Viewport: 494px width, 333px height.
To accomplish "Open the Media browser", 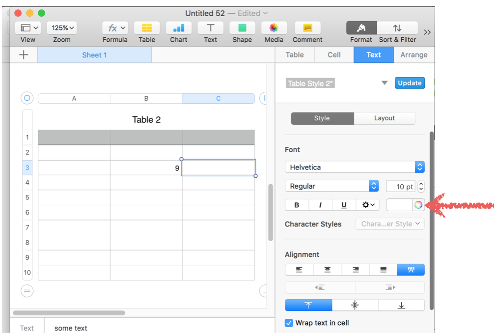I will 274,28.
